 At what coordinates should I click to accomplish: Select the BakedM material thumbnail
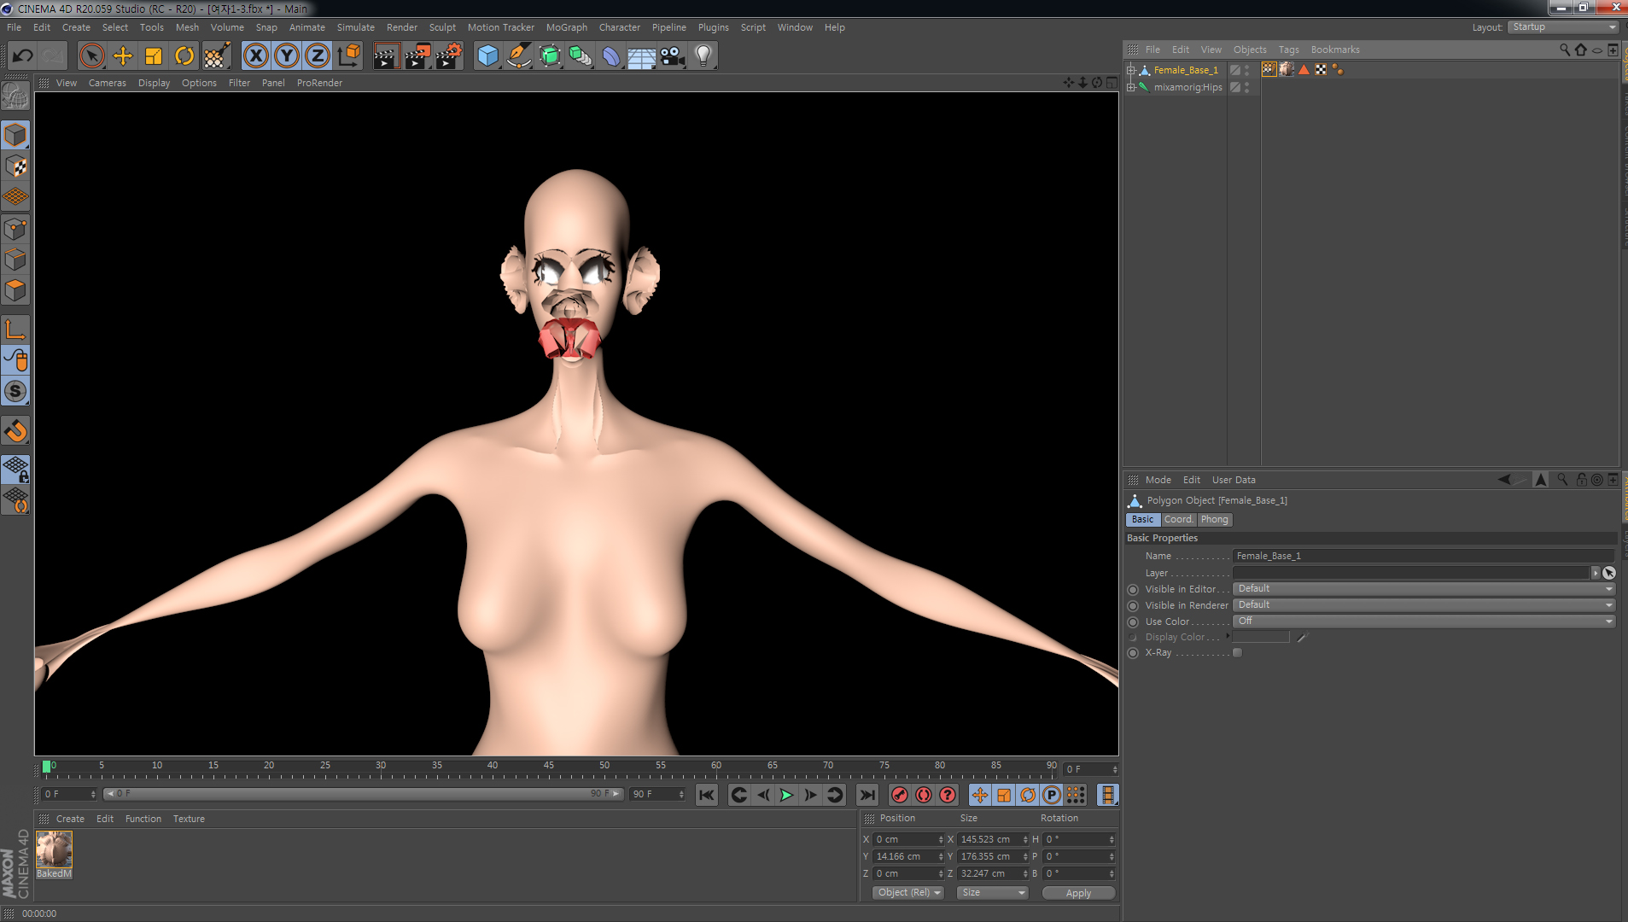[x=54, y=849]
